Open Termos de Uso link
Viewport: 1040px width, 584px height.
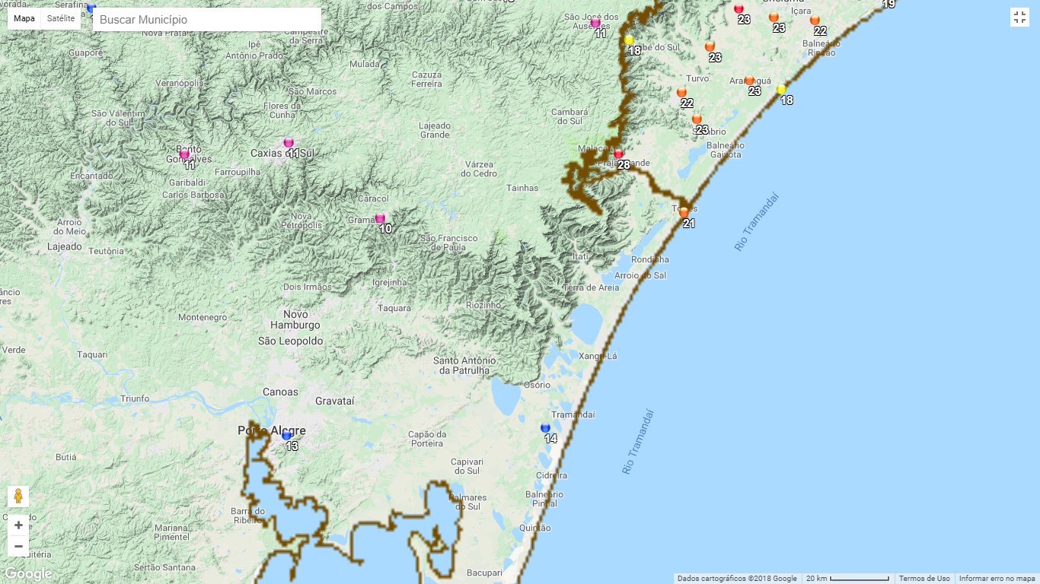tap(924, 579)
